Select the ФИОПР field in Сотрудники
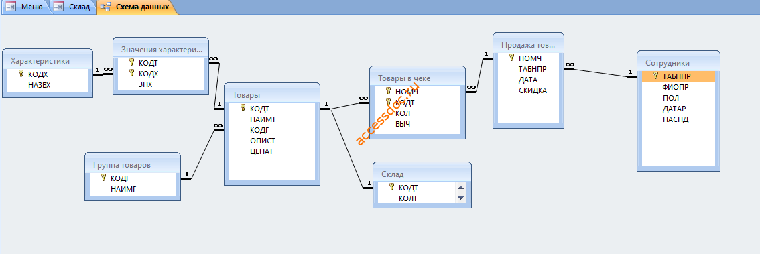Screen dimensions: 760x254 (x=675, y=87)
